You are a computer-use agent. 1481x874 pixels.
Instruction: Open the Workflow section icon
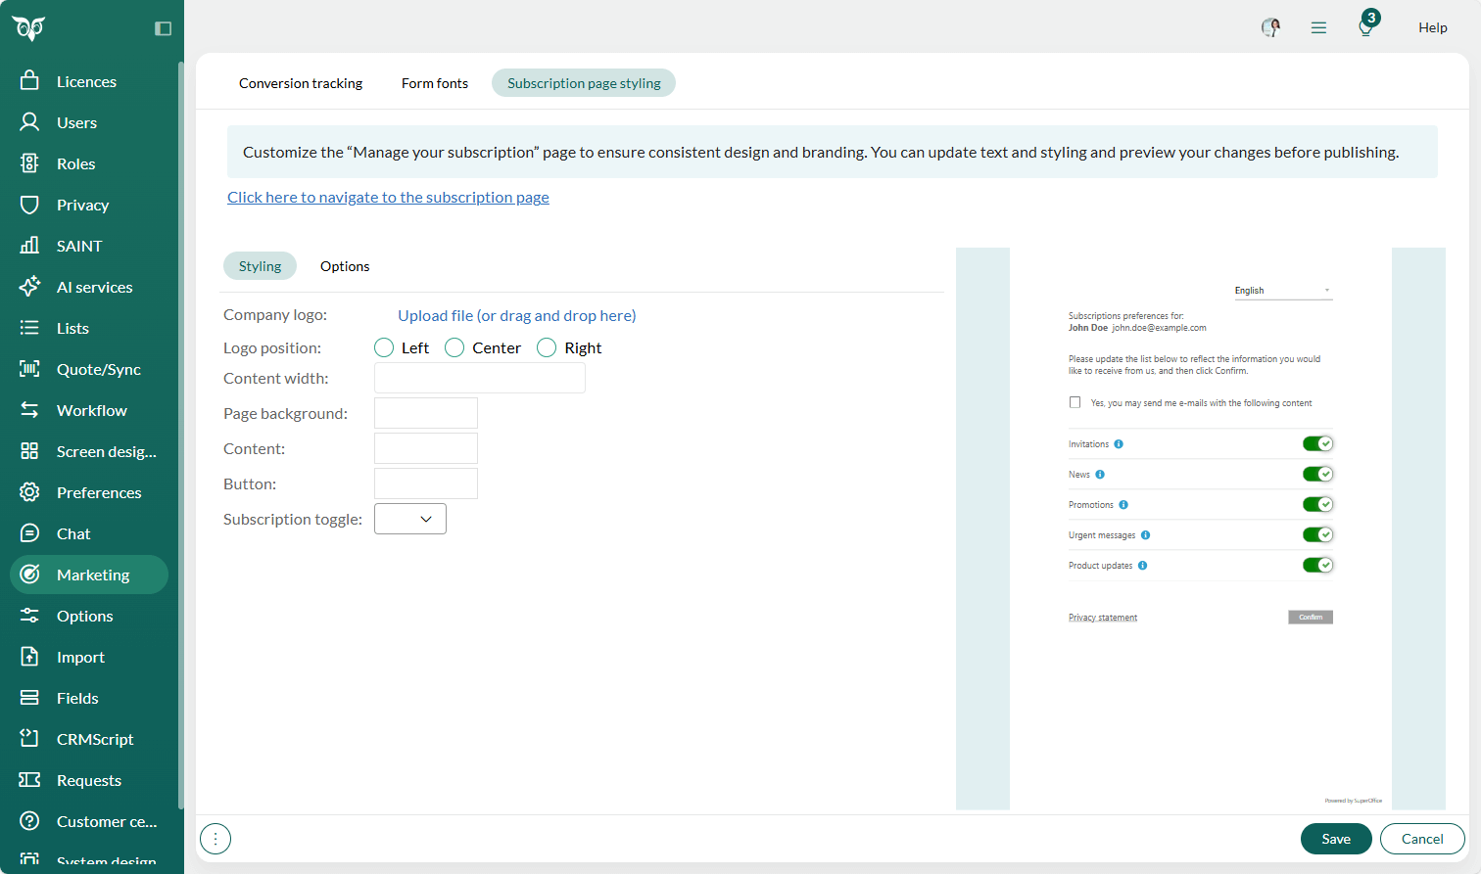pos(28,410)
